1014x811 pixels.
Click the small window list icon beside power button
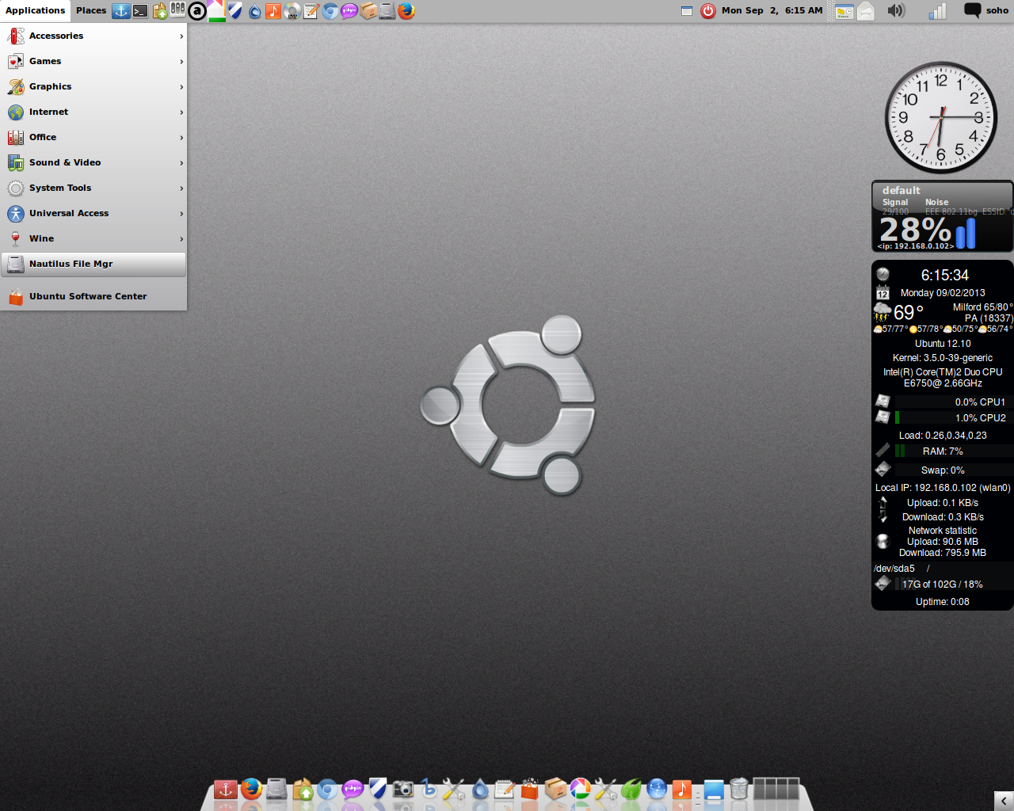pos(687,11)
